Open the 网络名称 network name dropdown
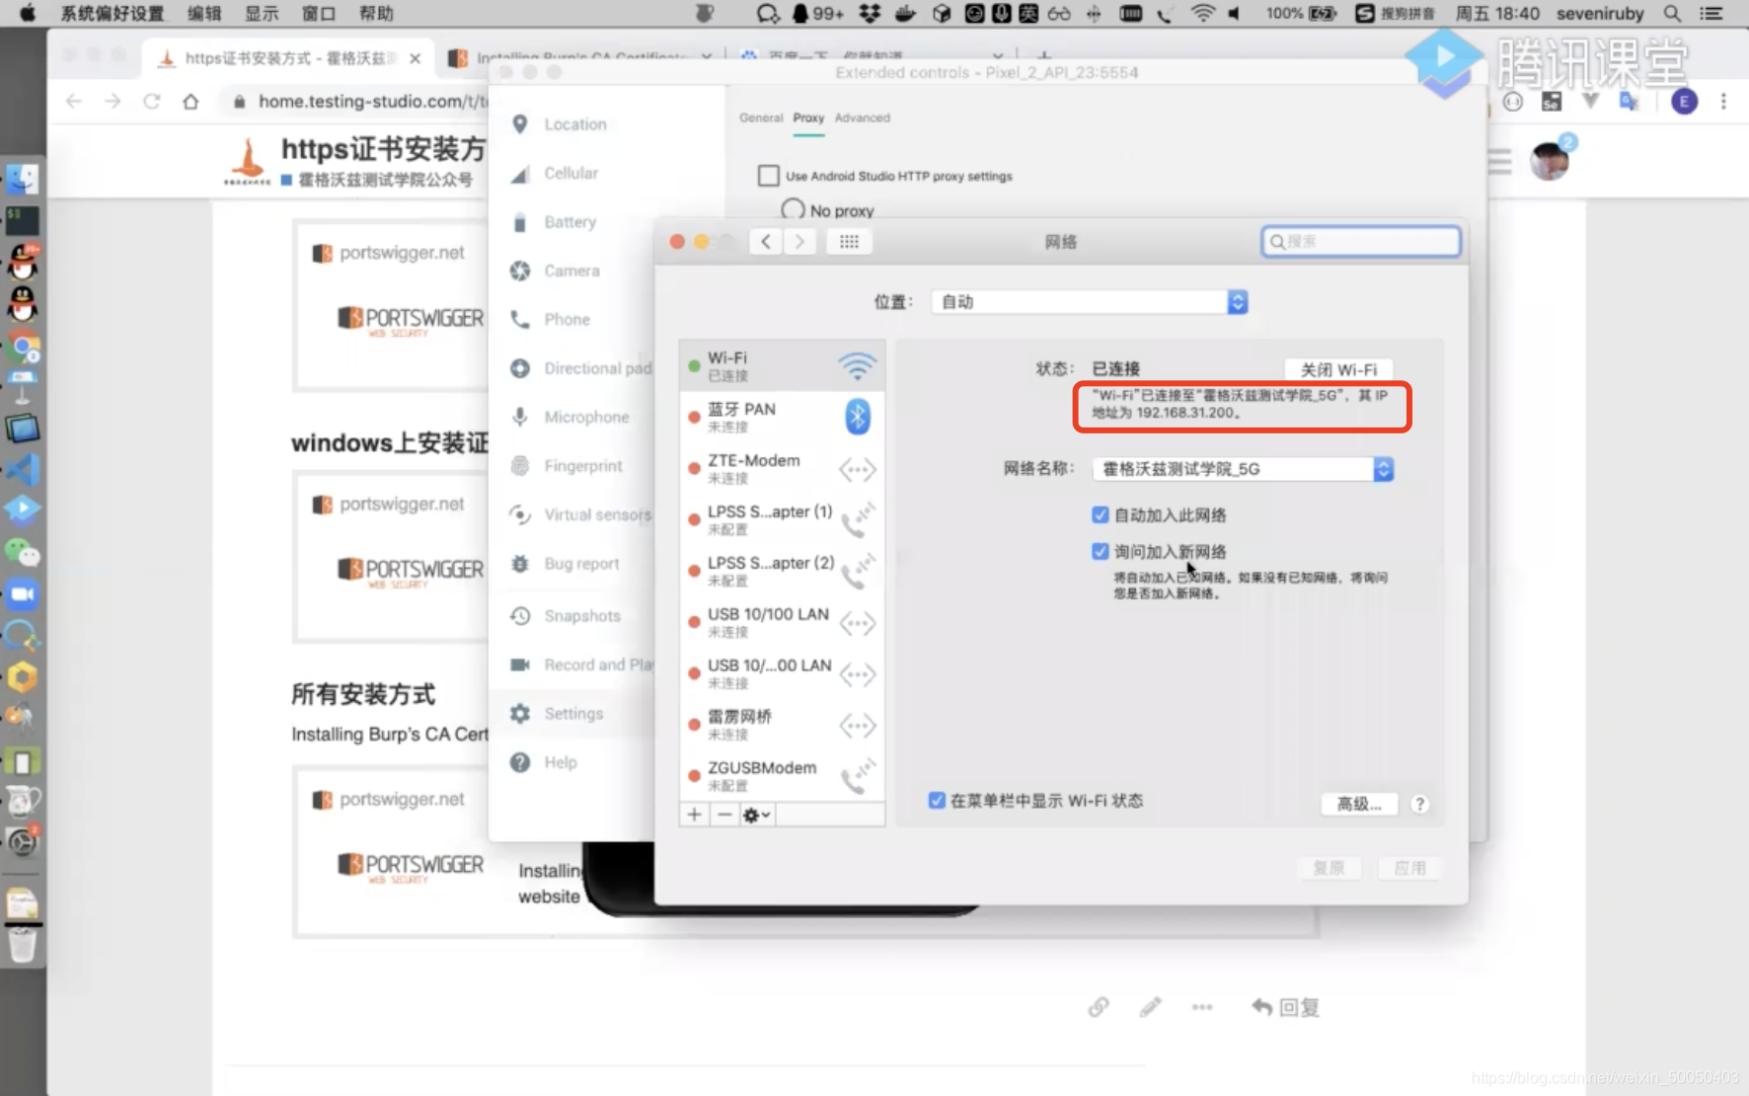Image resolution: width=1749 pixels, height=1096 pixels. tap(1243, 469)
